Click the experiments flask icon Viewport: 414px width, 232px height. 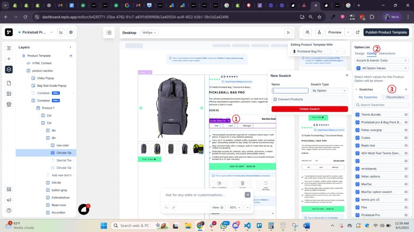(x=319, y=32)
